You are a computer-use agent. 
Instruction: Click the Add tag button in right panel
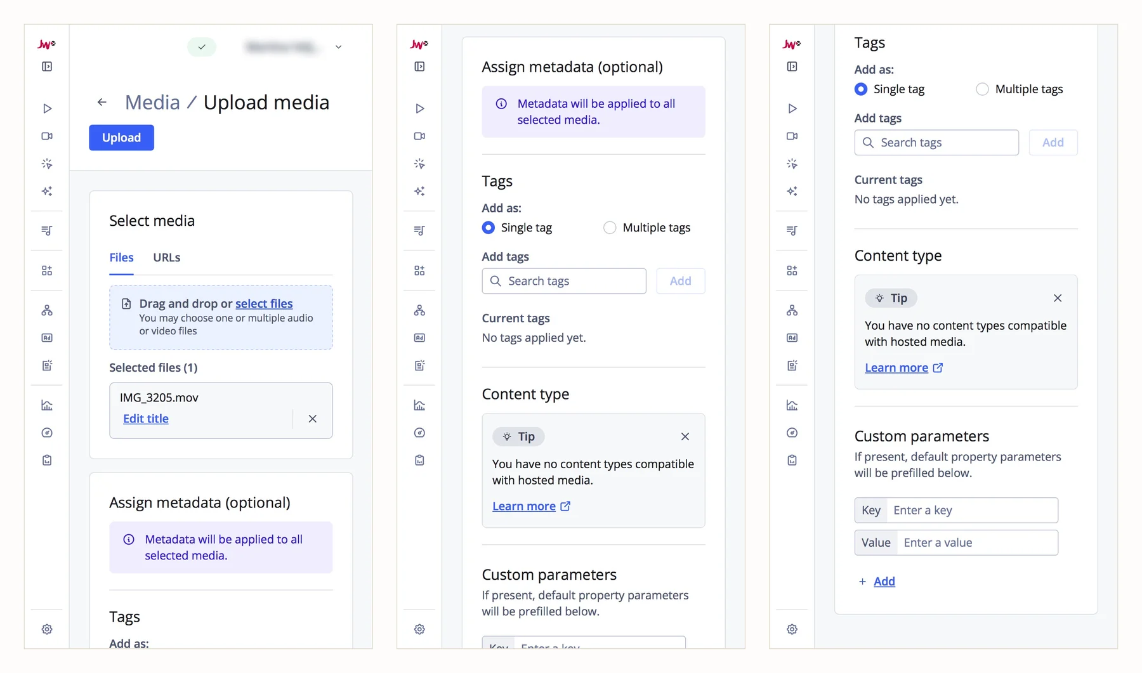tap(1053, 143)
